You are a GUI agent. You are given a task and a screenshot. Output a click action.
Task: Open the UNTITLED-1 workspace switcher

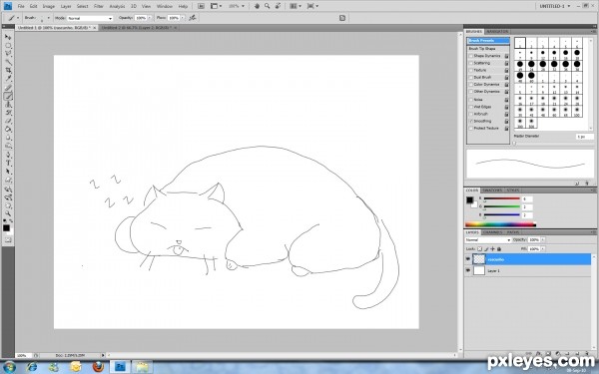tap(554, 6)
